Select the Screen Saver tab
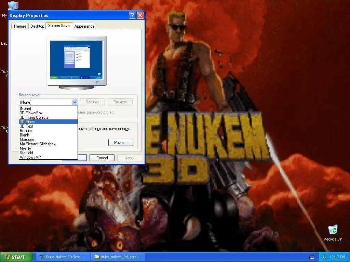The width and height of the screenshot is (350, 262). click(59, 26)
